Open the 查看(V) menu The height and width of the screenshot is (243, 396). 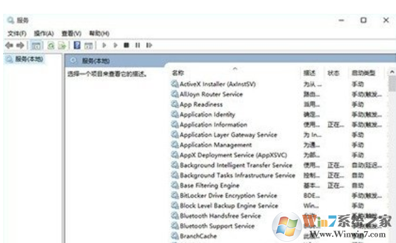point(72,33)
